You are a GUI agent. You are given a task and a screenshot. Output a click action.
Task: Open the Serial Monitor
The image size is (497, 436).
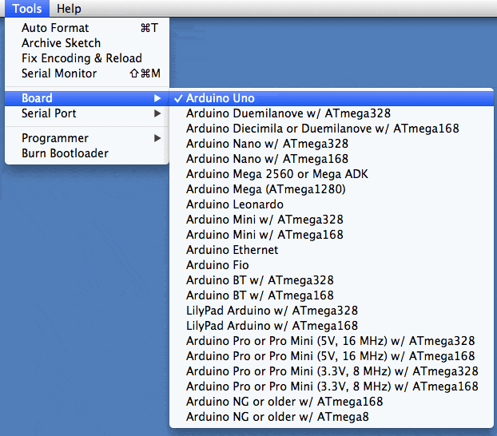87,73
